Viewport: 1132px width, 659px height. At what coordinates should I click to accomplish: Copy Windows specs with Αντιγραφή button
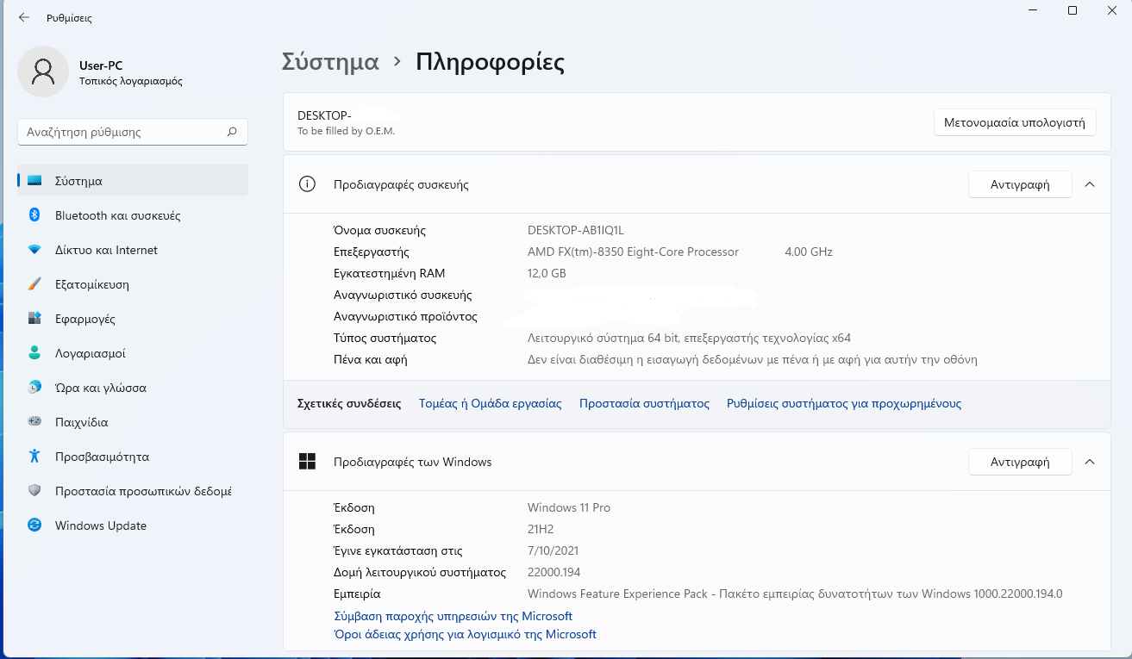pos(1020,462)
